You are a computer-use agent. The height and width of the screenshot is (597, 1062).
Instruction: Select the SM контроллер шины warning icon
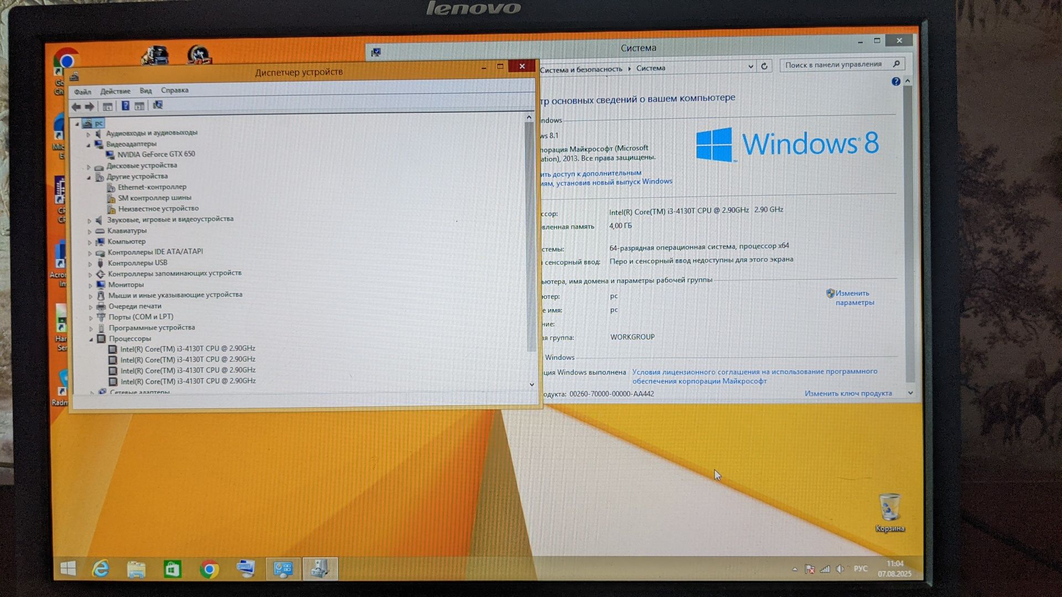tap(111, 198)
